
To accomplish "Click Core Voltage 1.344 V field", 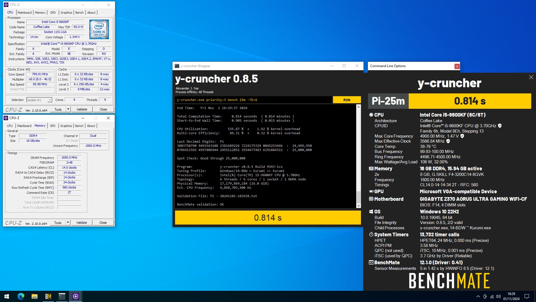I will coord(75,37).
